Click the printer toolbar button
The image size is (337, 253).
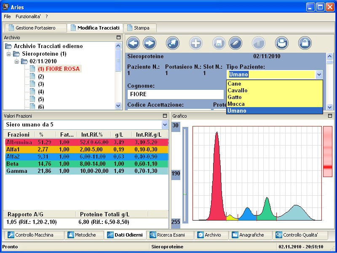(281, 43)
